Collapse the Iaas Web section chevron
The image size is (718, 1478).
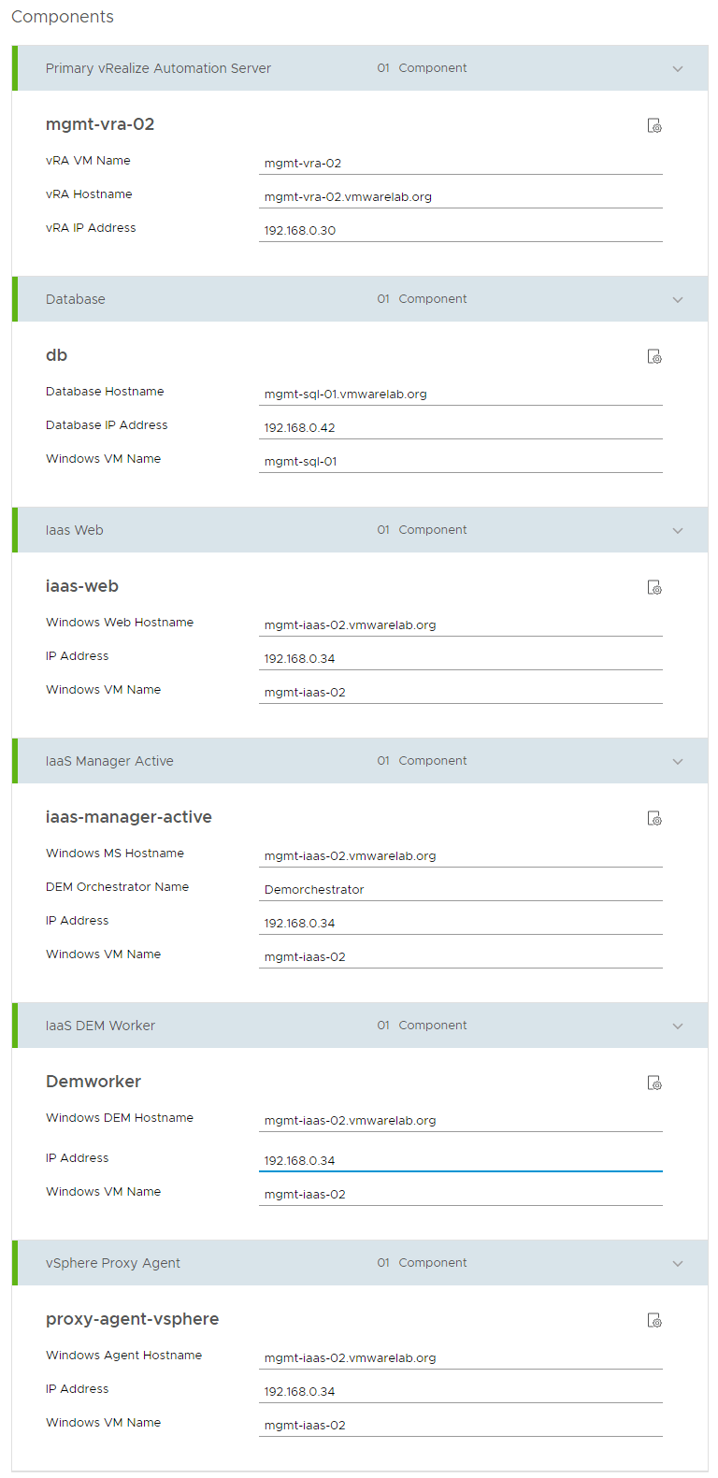click(x=678, y=530)
